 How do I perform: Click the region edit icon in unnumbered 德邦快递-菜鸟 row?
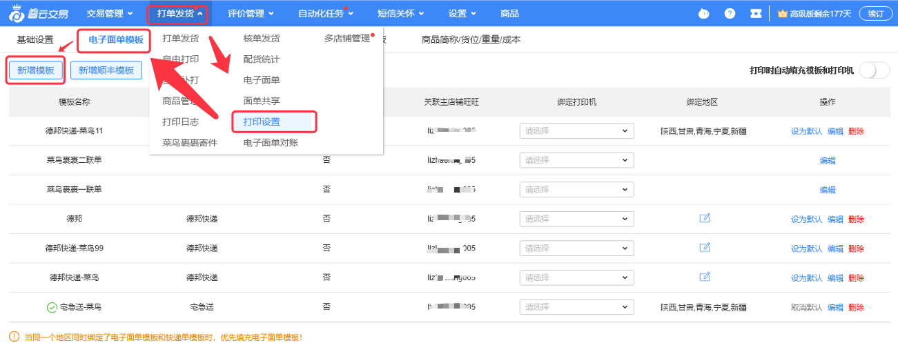pos(705,277)
